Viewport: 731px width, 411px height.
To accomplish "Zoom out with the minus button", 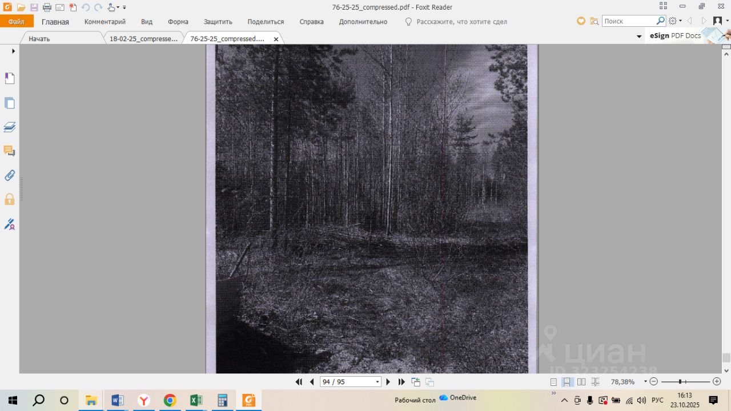I will 654,382.
